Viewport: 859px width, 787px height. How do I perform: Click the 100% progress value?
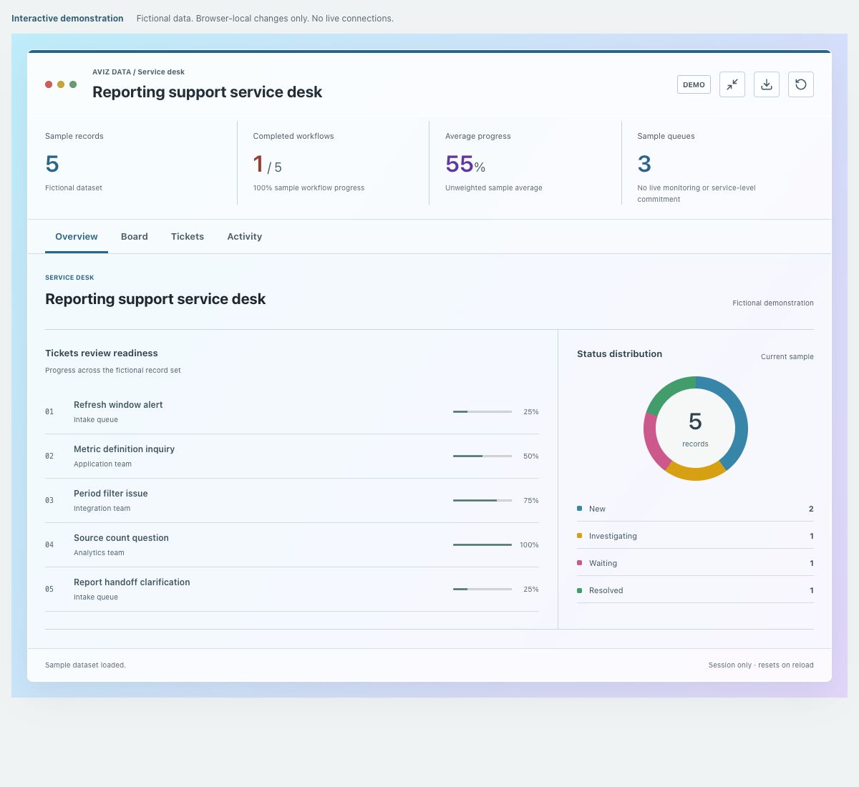tap(529, 545)
